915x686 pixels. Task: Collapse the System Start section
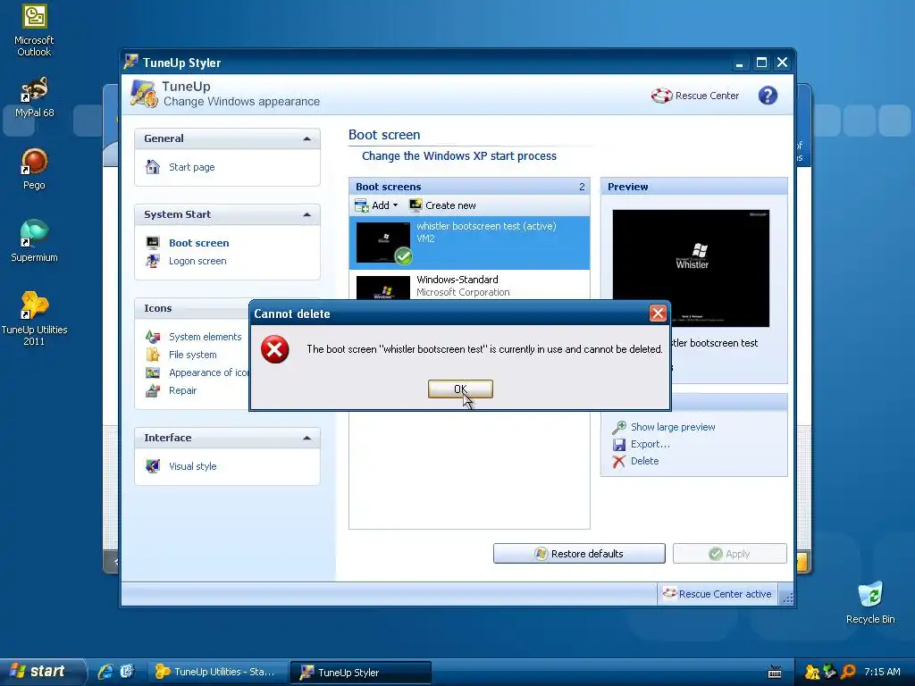point(307,214)
